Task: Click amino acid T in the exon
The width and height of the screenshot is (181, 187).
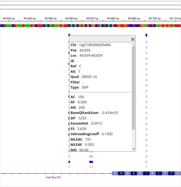Action: click(165, 173)
